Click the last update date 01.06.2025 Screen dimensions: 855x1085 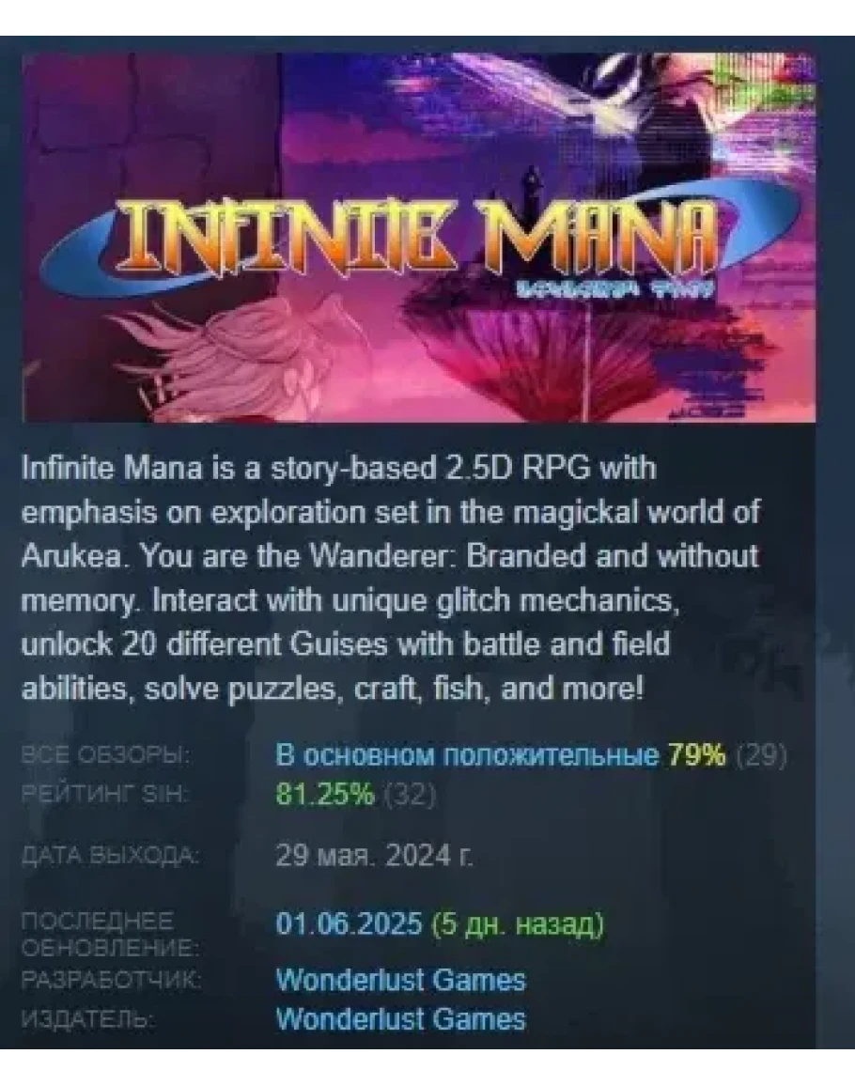(349, 923)
